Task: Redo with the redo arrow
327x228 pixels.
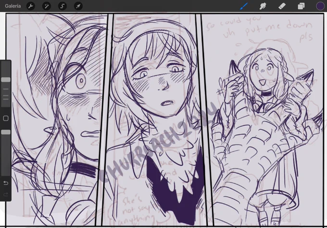Action: tap(6, 195)
